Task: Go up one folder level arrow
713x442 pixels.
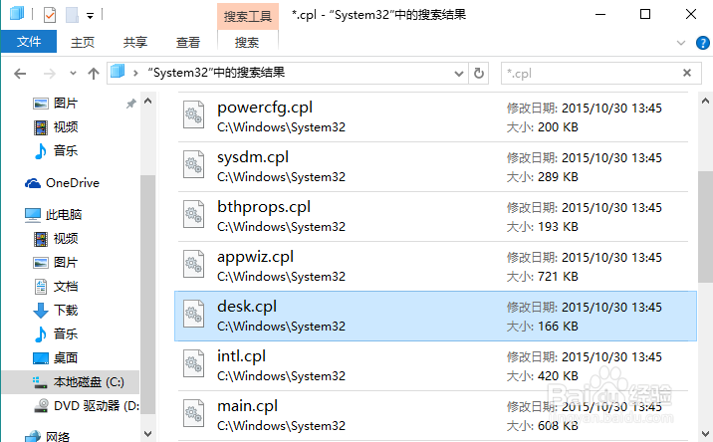Action: pyautogui.click(x=94, y=74)
